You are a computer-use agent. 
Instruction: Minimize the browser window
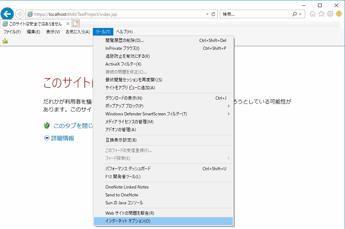(x=304, y=5)
